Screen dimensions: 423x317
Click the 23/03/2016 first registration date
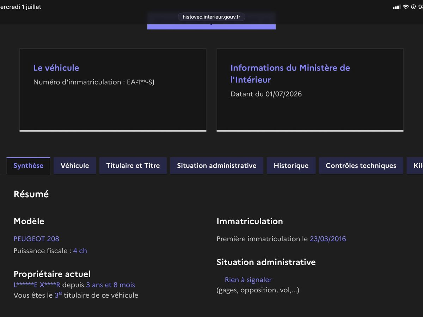coord(328,239)
